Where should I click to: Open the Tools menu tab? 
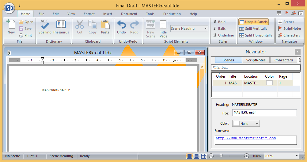pyautogui.click(x=150, y=14)
